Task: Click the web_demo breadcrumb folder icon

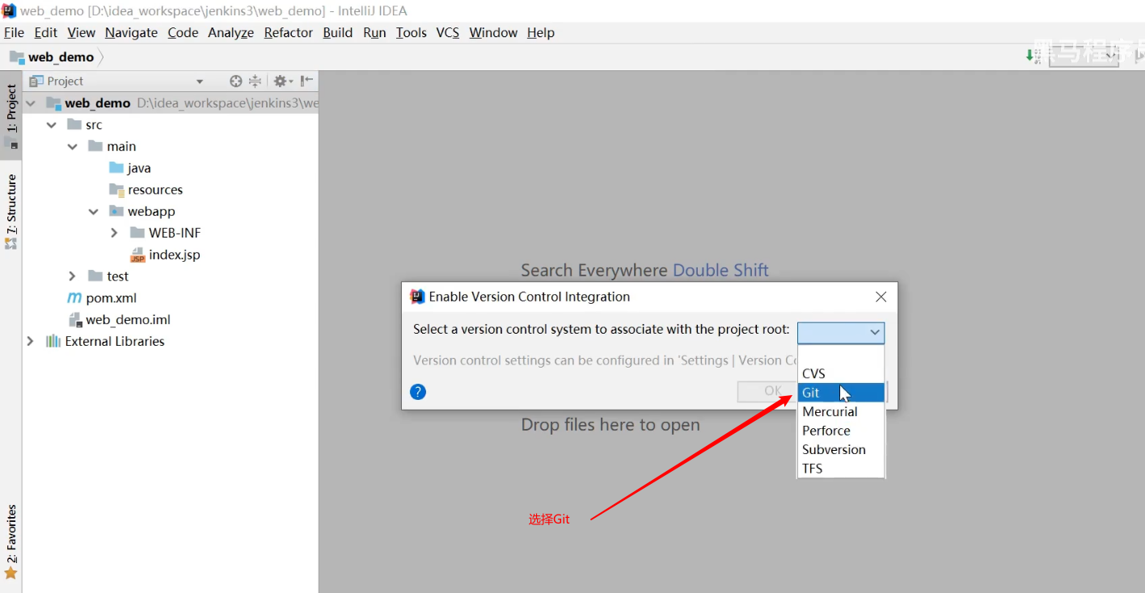Action: tap(17, 57)
